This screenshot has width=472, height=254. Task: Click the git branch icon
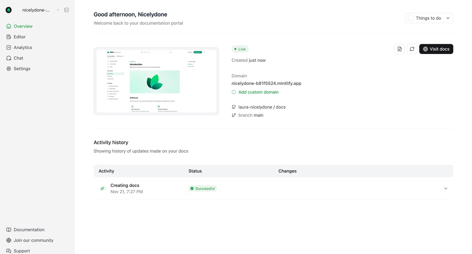(234, 115)
